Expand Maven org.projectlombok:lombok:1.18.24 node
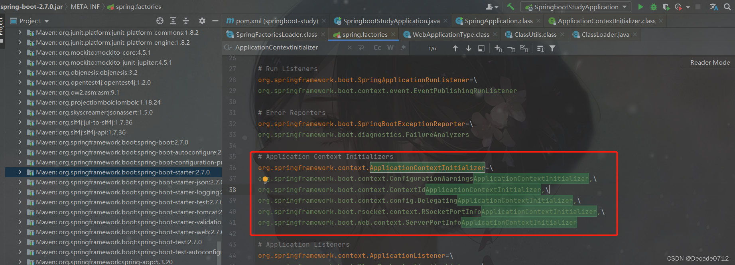The width and height of the screenshot is (735, 265). (x=20, y=102)
